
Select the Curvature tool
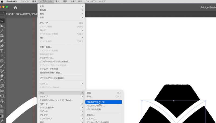(2, 46)
